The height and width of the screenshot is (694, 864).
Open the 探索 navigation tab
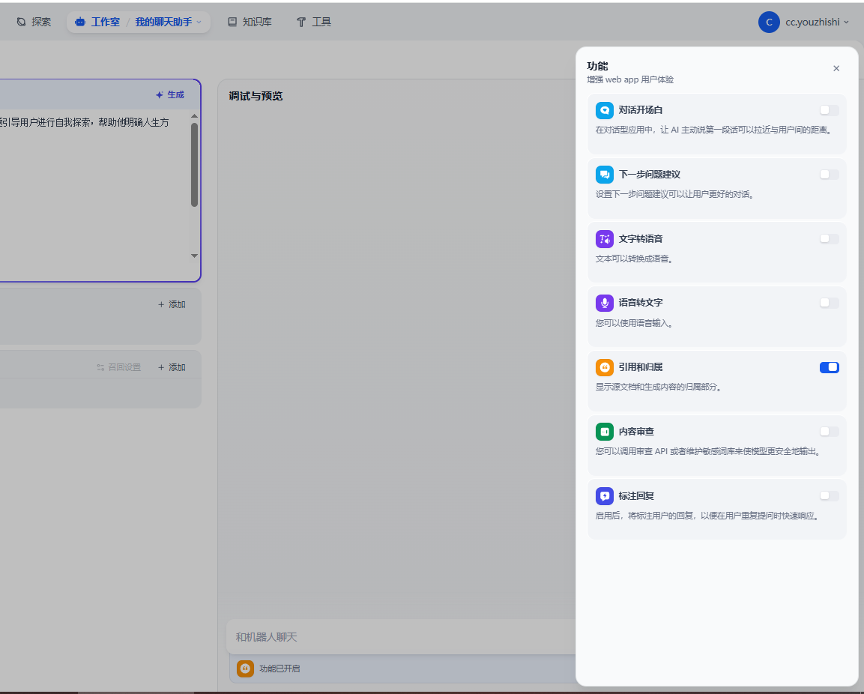click(34, 22)
